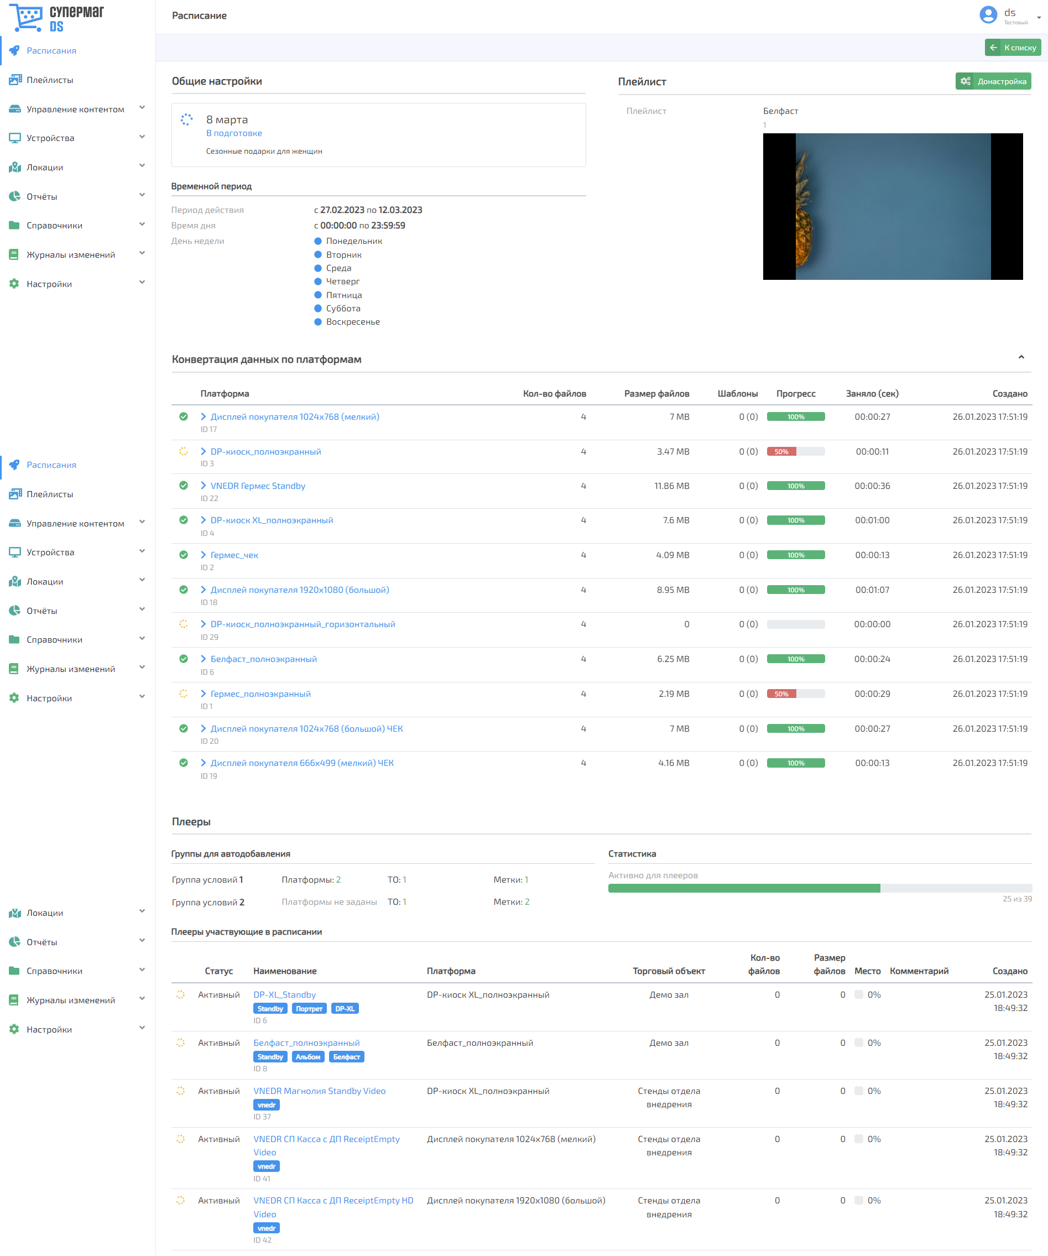Toggle Место checkbox for VNEDR Магнолия Standby Video

click(x=859, y=1091)
